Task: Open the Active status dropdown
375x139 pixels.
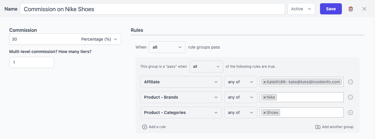Action: point(301,9)
